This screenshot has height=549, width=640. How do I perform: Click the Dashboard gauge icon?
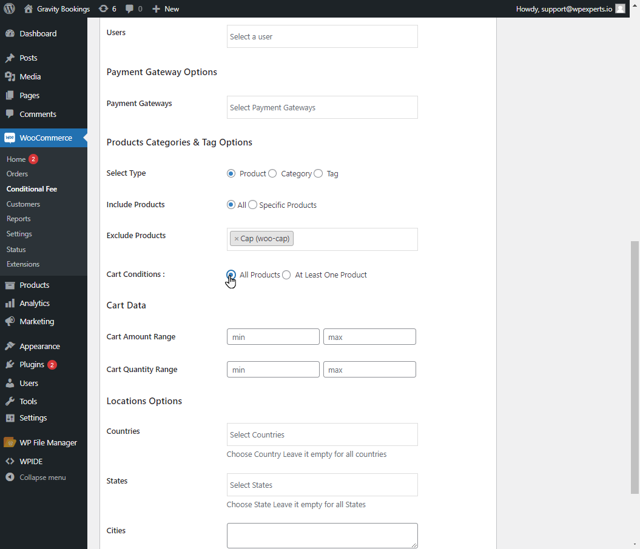point(10,33)
